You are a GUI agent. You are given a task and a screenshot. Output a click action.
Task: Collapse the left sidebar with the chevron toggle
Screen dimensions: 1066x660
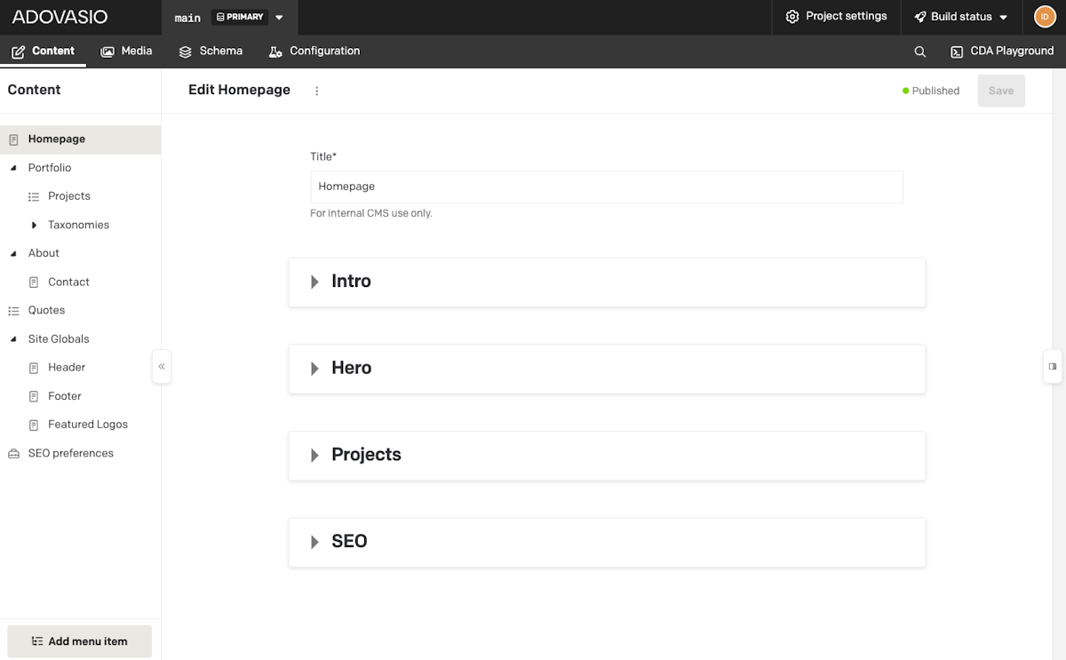[161, 366]
